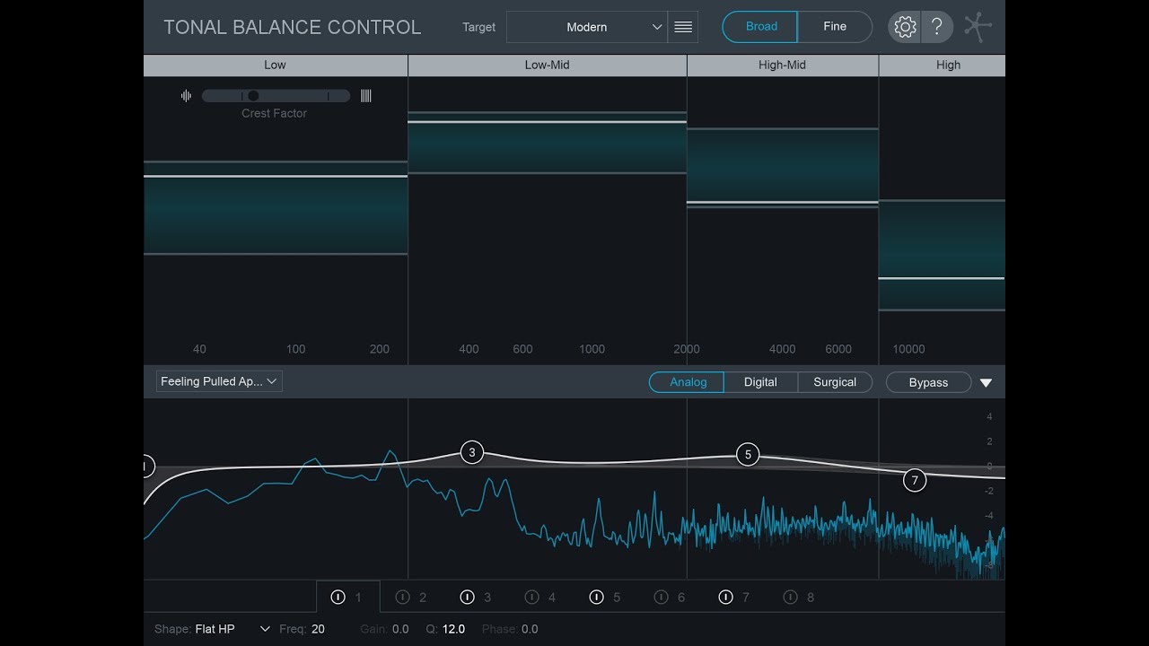The image size is (1149, 646).
Task: Click the 40 frequency label
Action: [x=199, y=349]
